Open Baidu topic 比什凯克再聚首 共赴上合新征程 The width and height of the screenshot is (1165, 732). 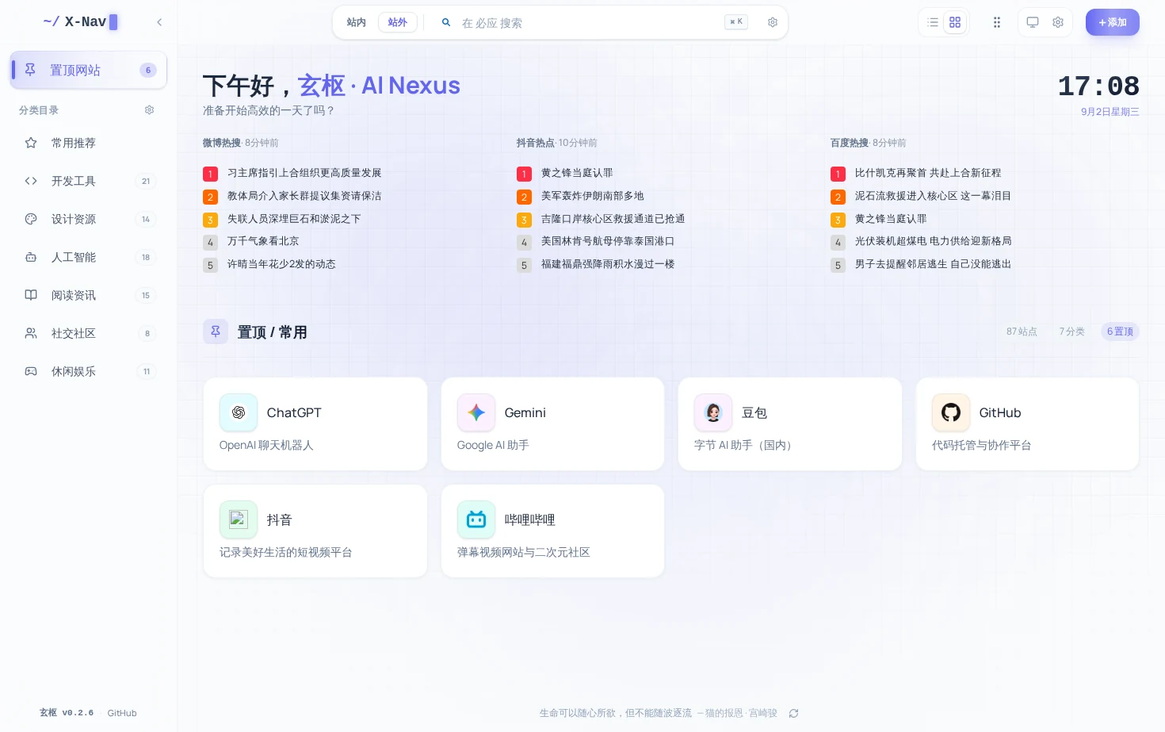(928, 173)
